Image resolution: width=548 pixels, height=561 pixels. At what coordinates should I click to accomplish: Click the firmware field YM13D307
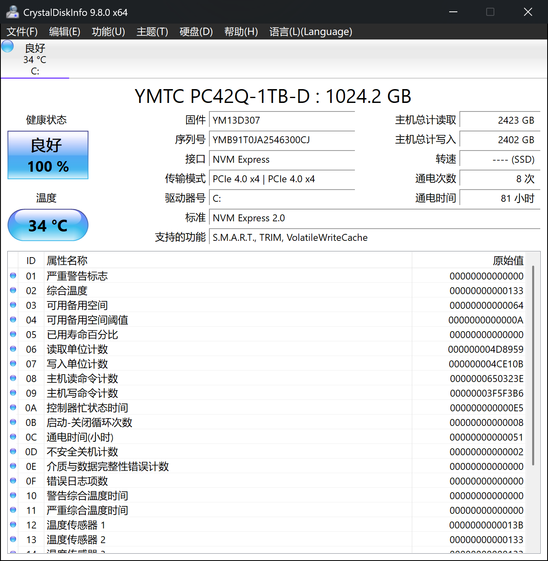pos(282,120)
